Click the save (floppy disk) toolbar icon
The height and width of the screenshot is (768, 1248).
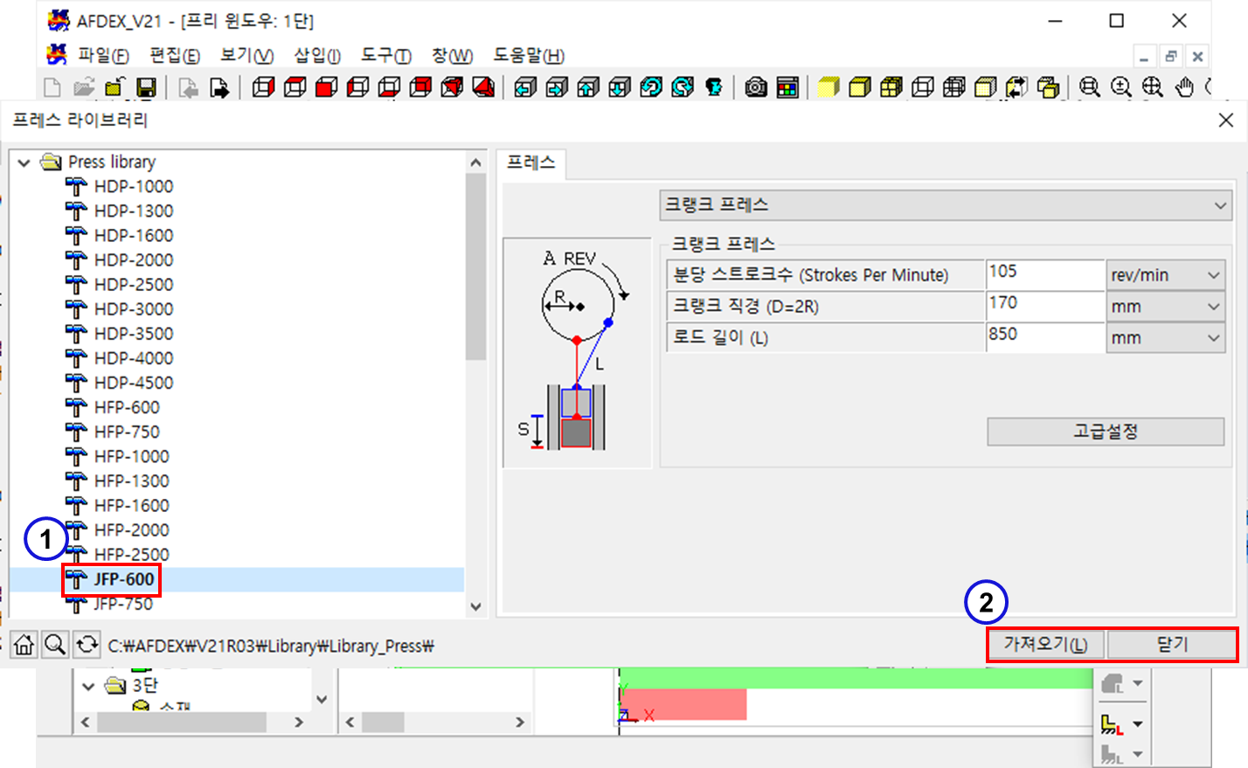(x=146, y=87)
